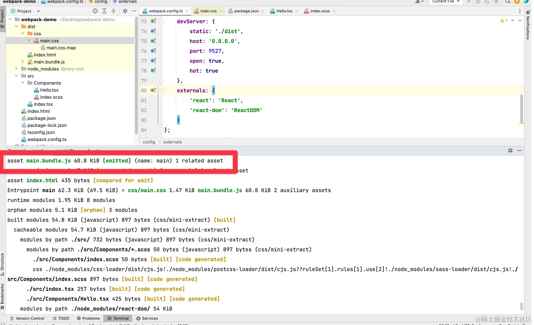Click the Project tree vertical scrollbar
Image resolution: width=534 pixels, height=325 pixels.
pos(136,76)
